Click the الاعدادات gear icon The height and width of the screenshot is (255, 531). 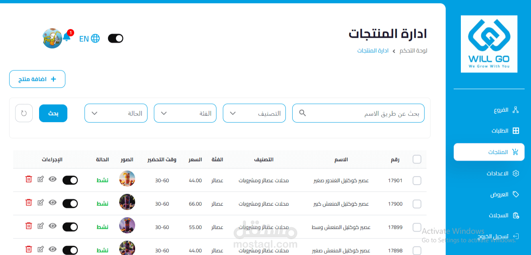tap(515, 173)
